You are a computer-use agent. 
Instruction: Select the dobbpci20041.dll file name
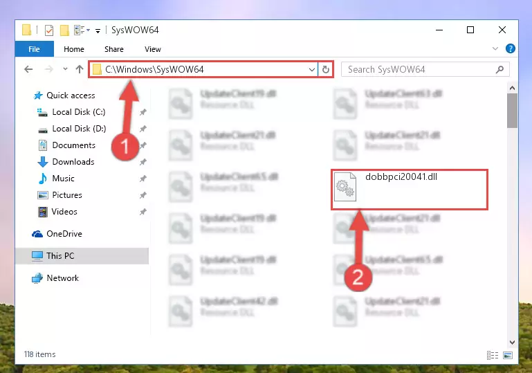point(401,177)
